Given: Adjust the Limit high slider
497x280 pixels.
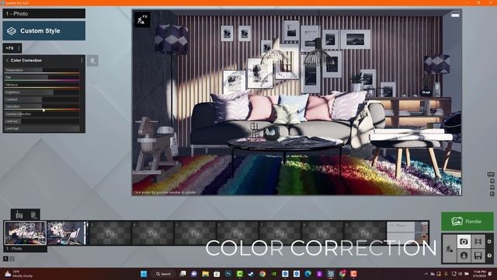Looking at the screenshot, I should tap(42, 128).
